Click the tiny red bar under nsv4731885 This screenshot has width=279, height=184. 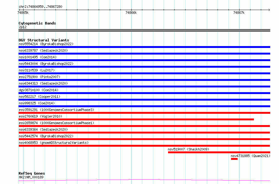pos(234,159)
